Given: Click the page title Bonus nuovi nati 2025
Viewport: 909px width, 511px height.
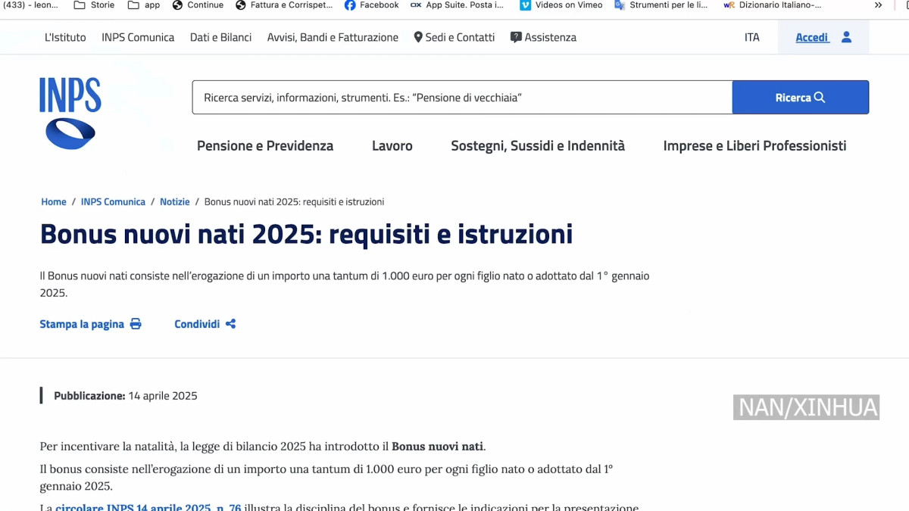Looking at the screenshot, I should tap(306, 234).
